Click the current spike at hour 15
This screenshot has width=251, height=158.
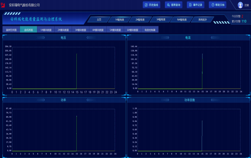coord(202,71)
